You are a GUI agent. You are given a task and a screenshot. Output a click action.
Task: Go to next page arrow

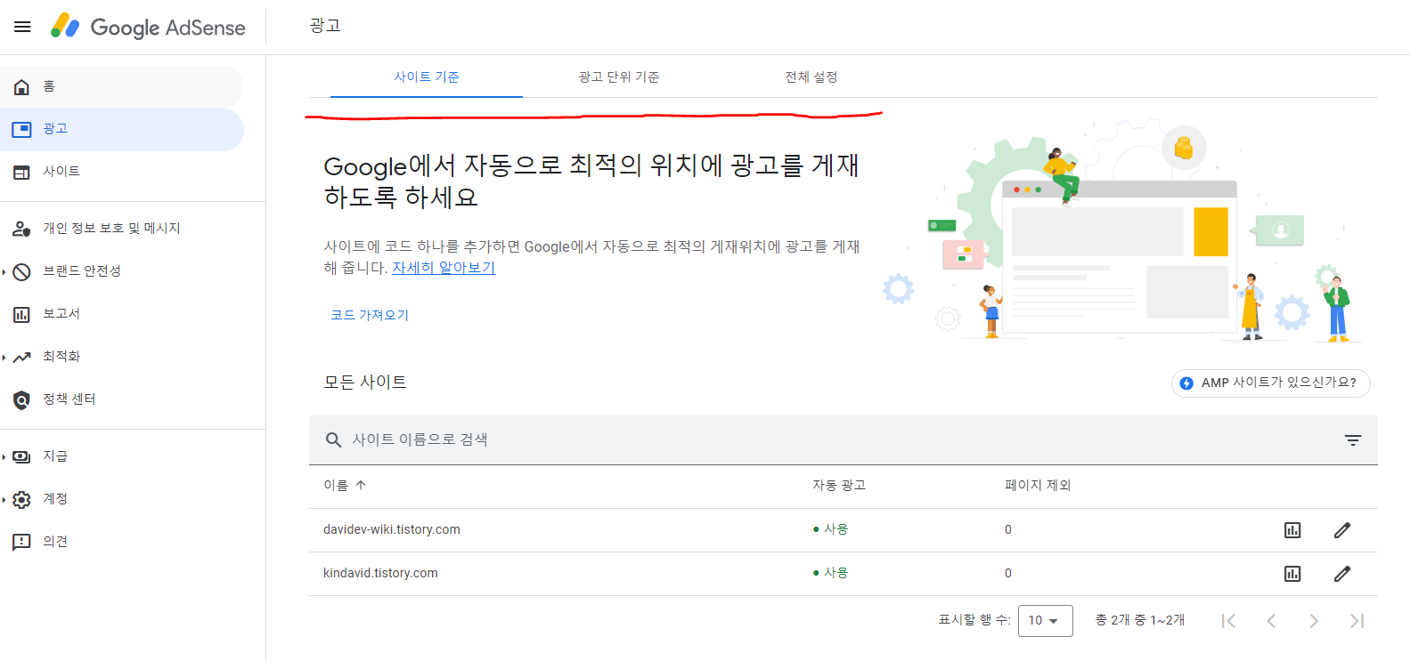point(1314,621)
